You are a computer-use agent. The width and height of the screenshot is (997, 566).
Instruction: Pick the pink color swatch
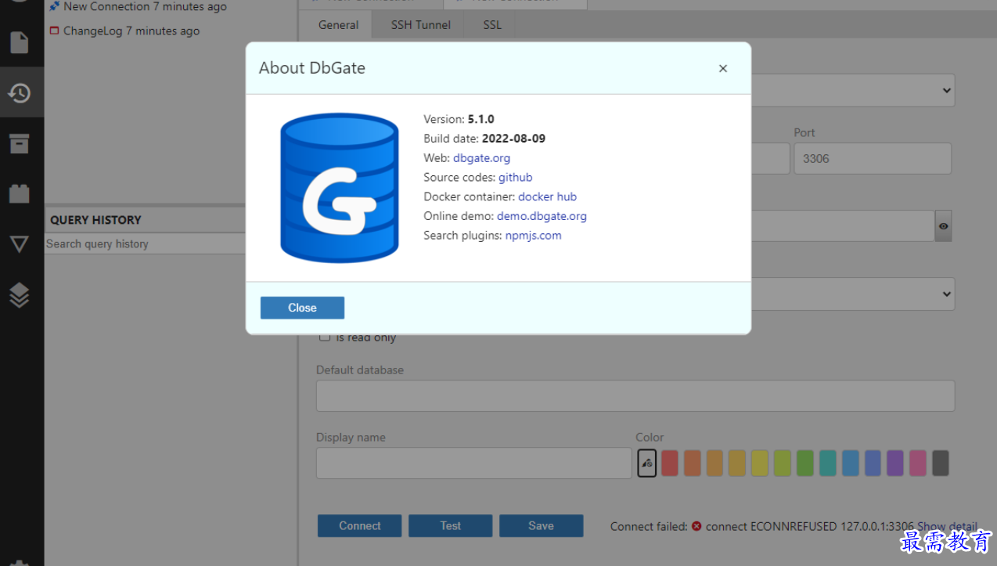click(918, 463)
